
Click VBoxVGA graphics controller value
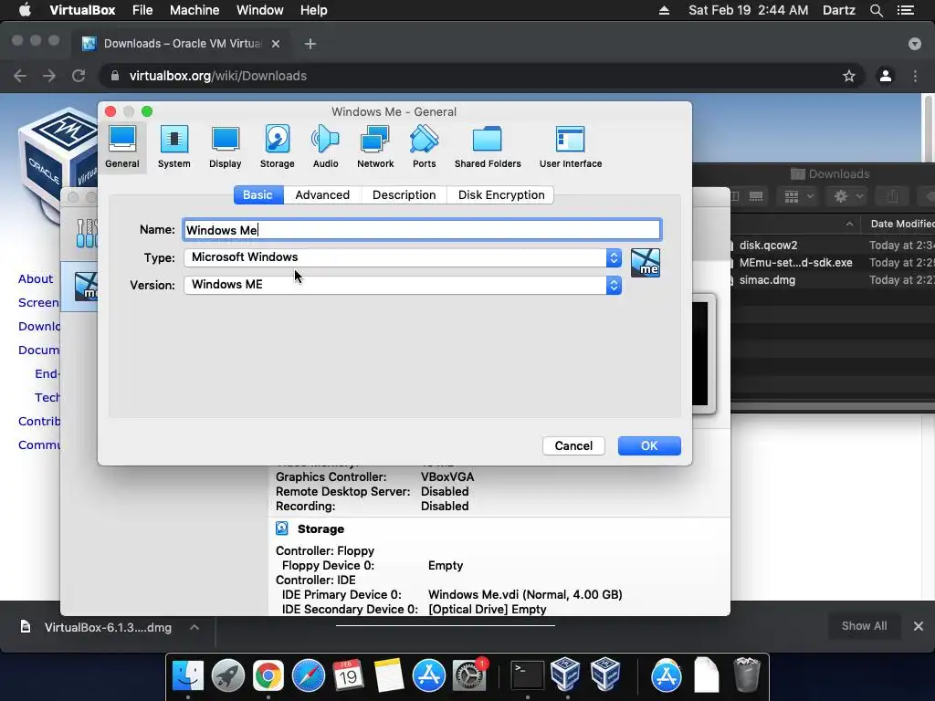[447, 476]
